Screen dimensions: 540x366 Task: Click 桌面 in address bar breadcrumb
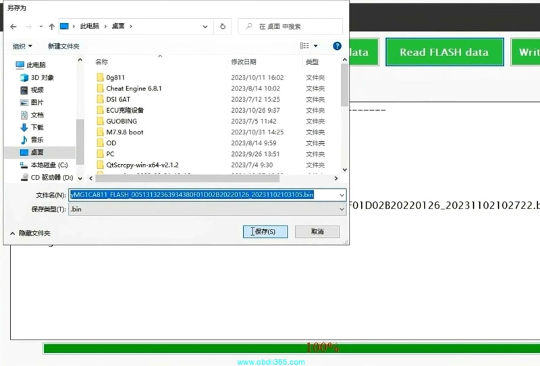118,26
